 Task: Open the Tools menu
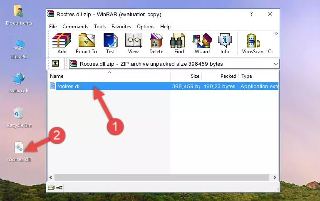(100, 27)
